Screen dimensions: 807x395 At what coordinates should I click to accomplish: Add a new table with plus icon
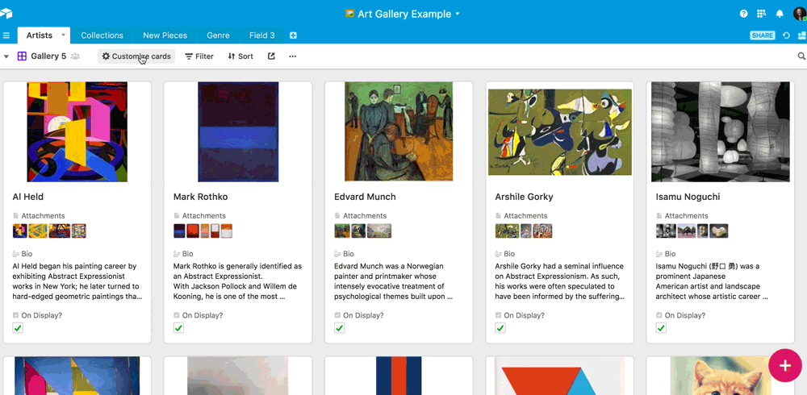pyautogui.click(x=294, y=35)
